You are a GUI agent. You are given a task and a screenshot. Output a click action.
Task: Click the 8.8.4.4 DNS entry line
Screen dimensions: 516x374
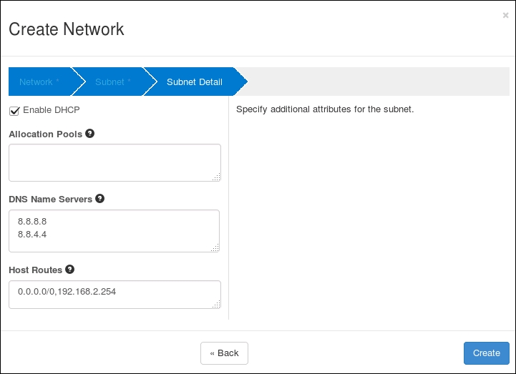click(x=32, y=234)
